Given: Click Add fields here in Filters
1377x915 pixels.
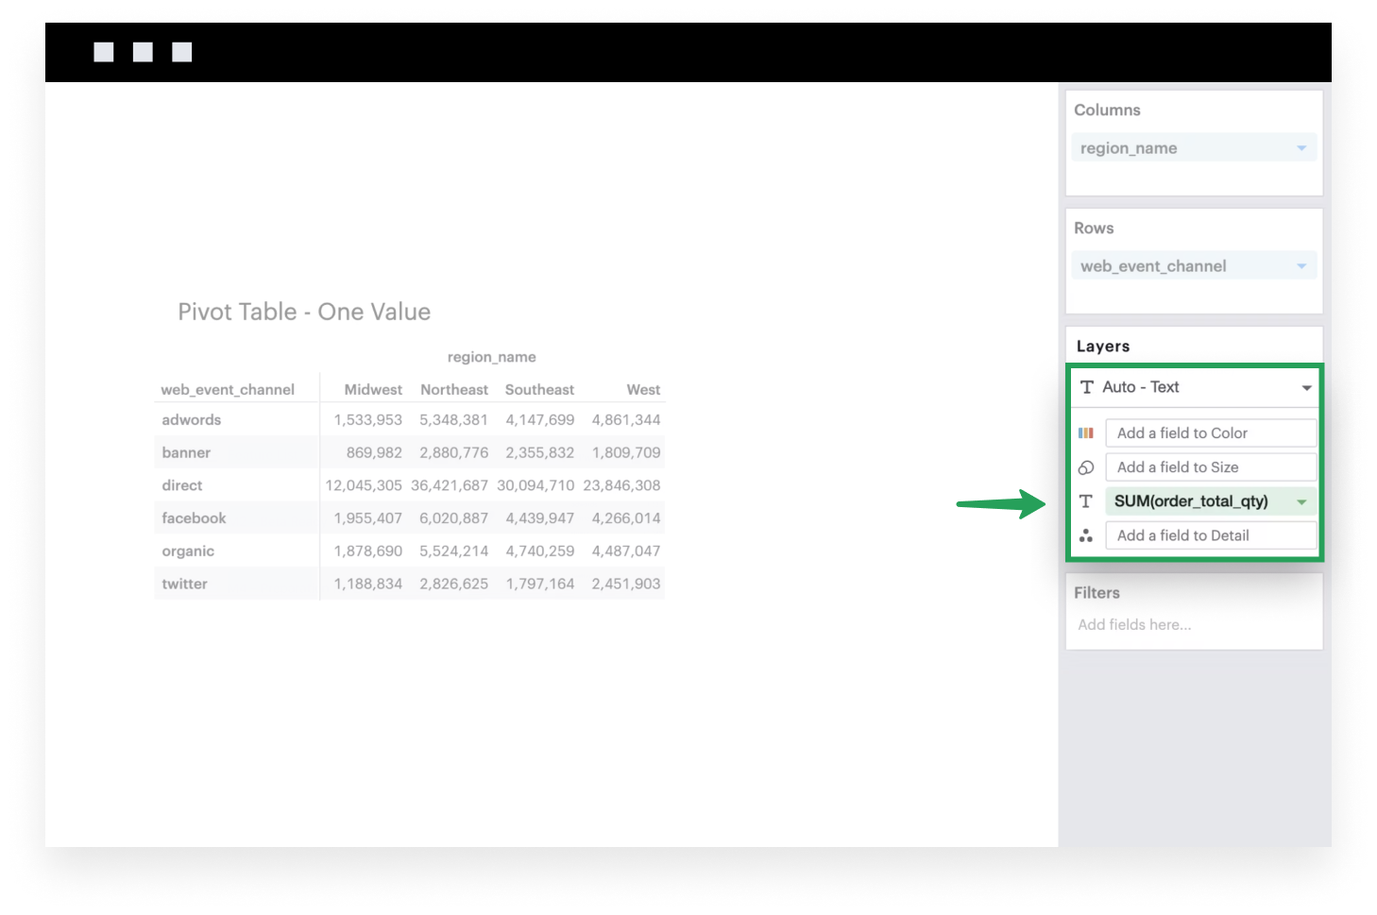Looking at the screenshot, I should (1134, 625).
